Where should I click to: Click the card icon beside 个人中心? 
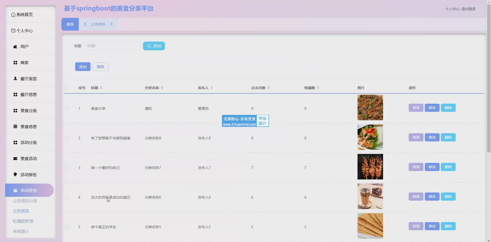13,31
